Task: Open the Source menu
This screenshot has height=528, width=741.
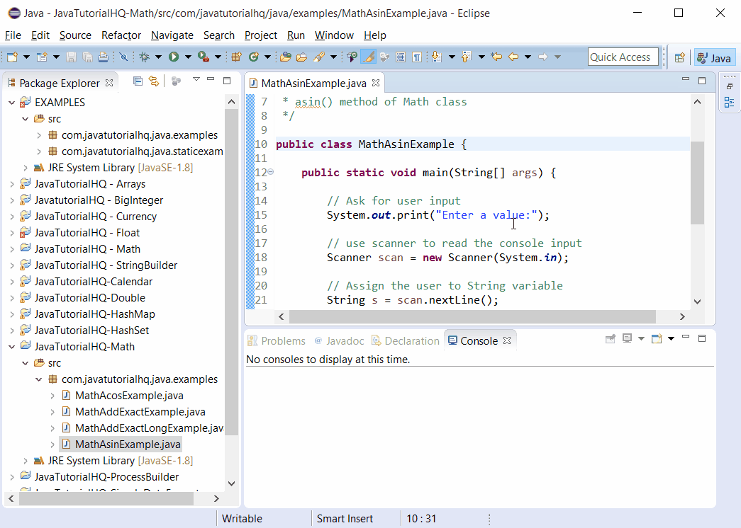Action: click(75, 35)
